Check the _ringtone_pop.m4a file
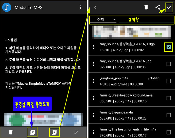Image resolution: width=175 pixels, height=138 pixels. point(169,81)
